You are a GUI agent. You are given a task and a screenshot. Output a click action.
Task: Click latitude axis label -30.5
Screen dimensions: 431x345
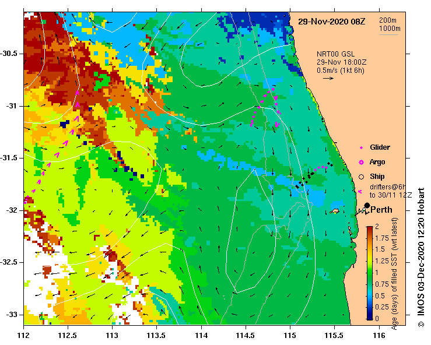click(9, 54)
